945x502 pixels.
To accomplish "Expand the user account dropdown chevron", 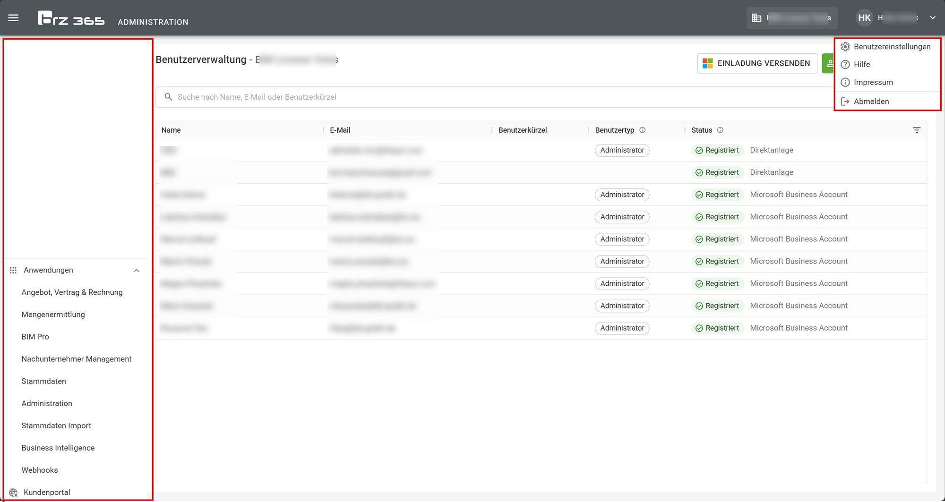I will coord(933,18).
